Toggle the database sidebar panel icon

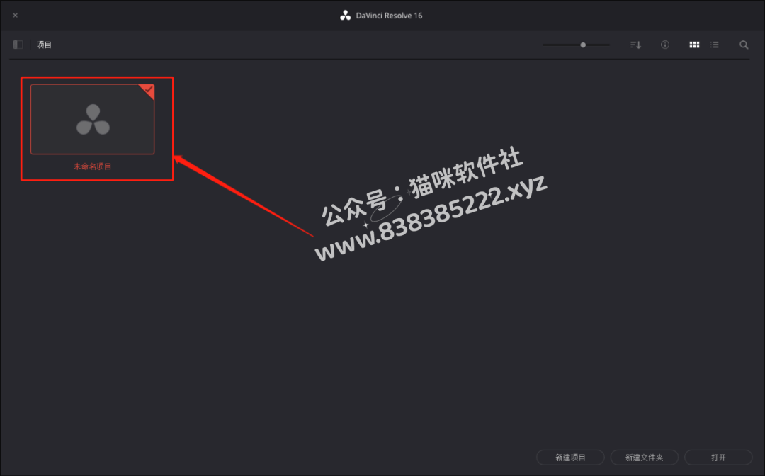click(18, 45)
